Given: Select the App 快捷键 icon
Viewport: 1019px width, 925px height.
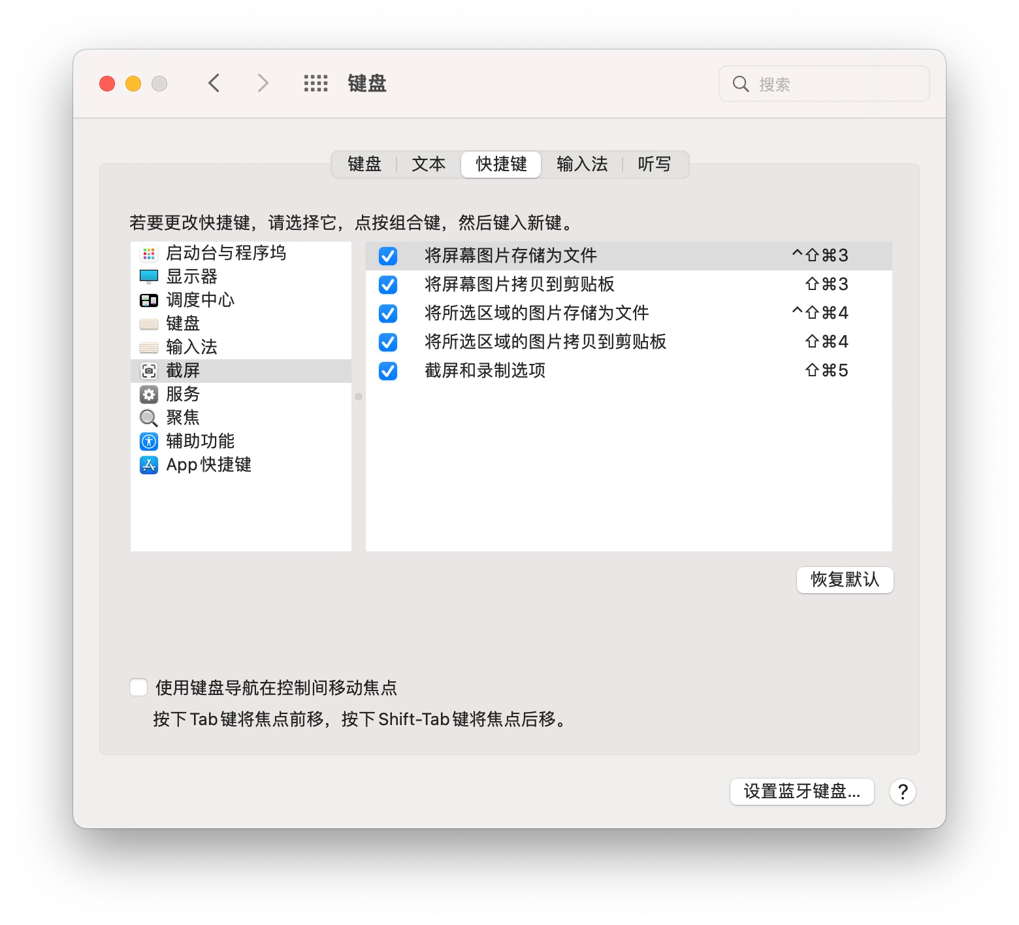Looking at the screenshot, I should [149, 465].
